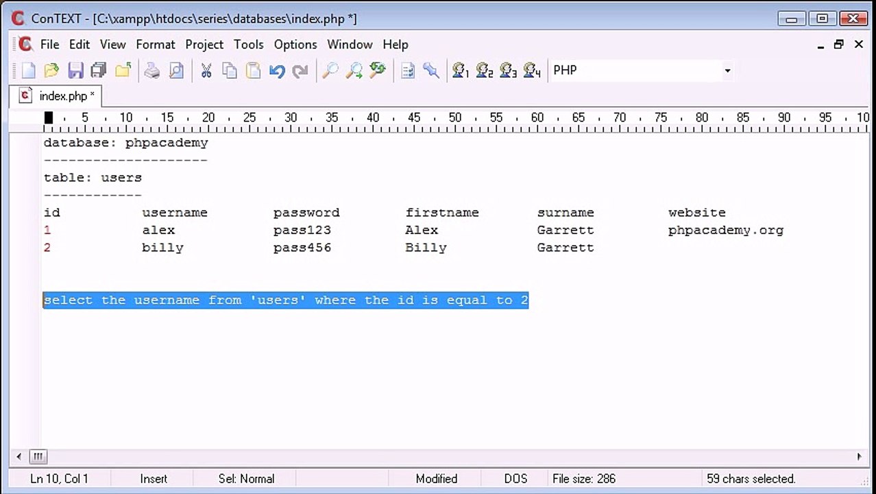Click the 'DOS' file format status entry
The image size is (876, 494).
click(x=516, y=479)
